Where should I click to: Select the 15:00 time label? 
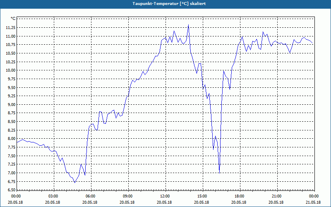point(202,196)
